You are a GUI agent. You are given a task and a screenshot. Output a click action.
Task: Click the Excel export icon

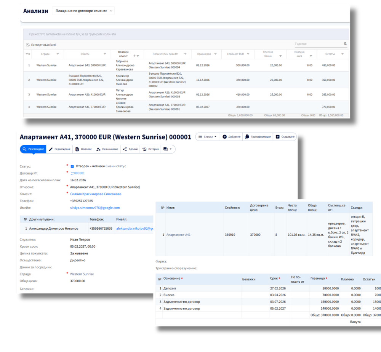click(x=28, y=45)
